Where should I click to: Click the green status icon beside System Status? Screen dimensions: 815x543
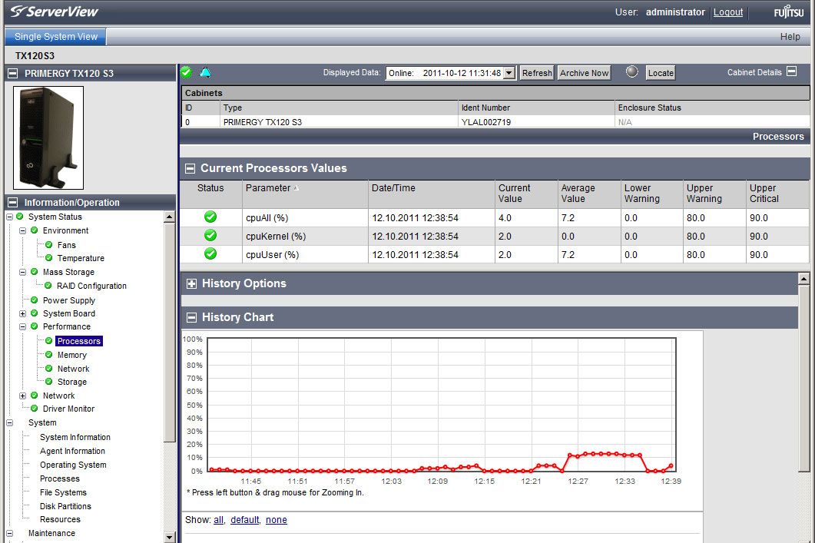point(20,216)
